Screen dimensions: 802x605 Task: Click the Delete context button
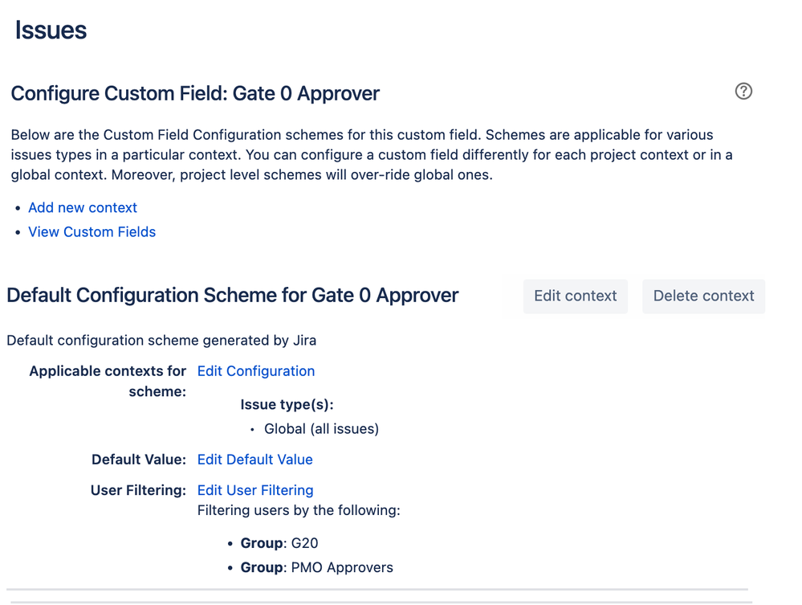pos(704,296)
